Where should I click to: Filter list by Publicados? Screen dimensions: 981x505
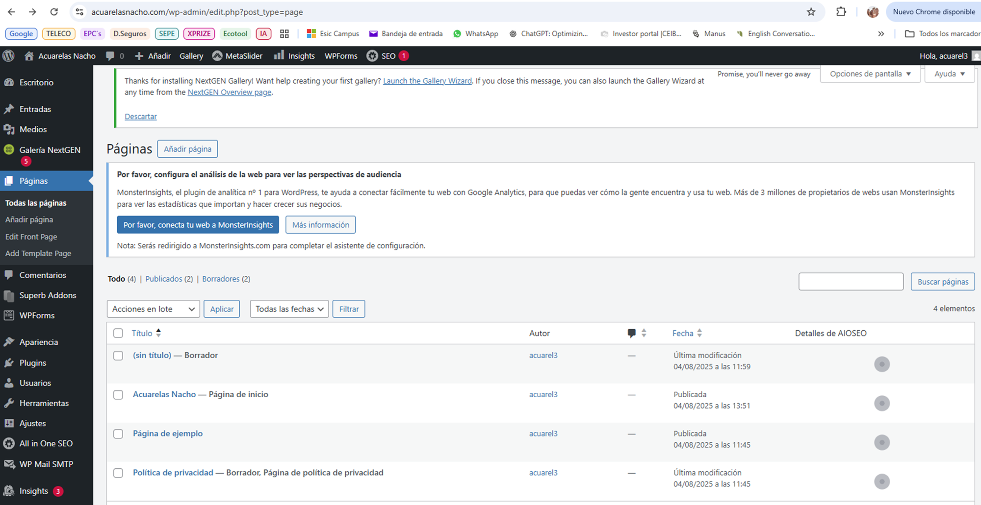(164, 279)
